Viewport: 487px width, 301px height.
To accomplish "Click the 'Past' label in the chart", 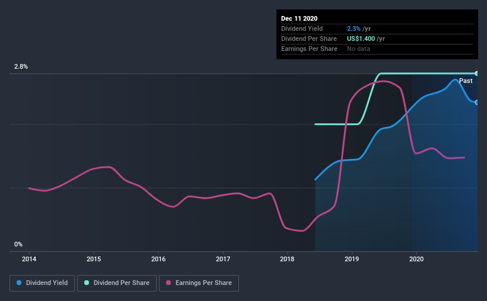I will click(466, 81).
